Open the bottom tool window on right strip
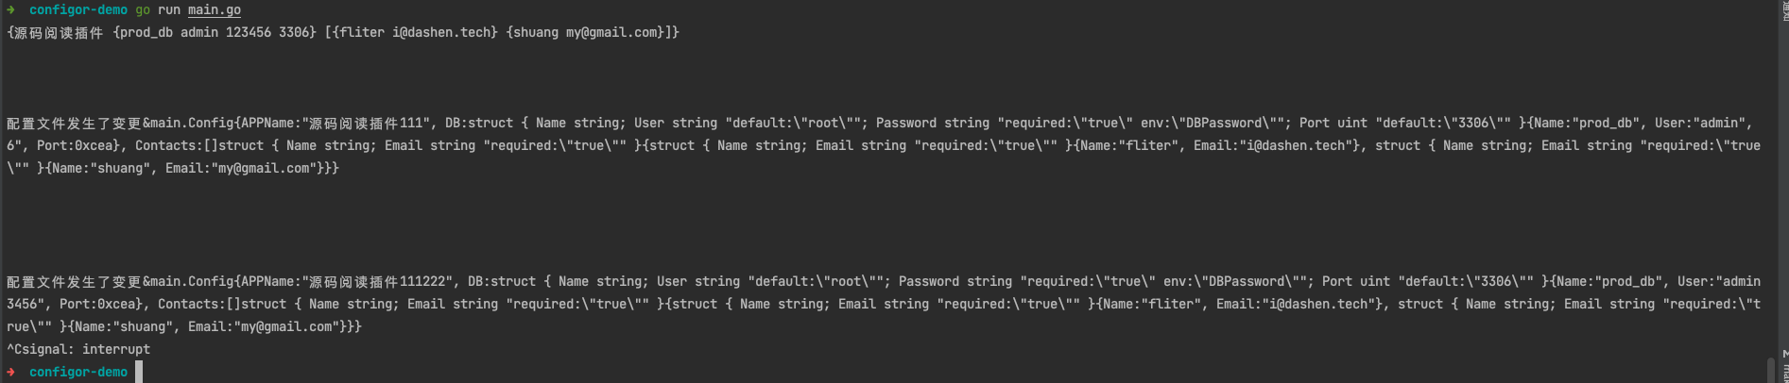Viewport: 1789px width, 383px height. tap(1783, 370)
